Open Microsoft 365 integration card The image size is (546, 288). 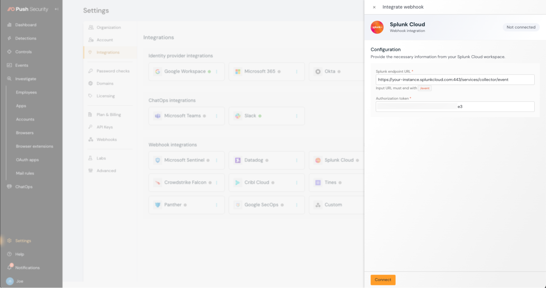click(x=266, y=72)
